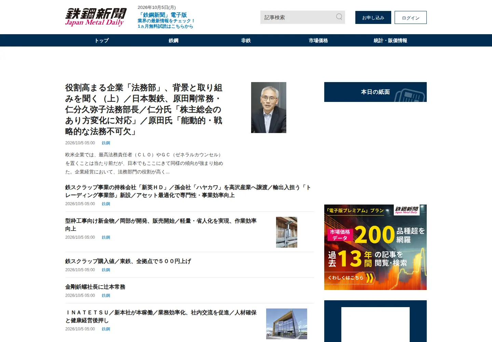This screenshot has height=342, width=492.
Task: Open the headline about 企業「法務部」
Action: [144, 109]
